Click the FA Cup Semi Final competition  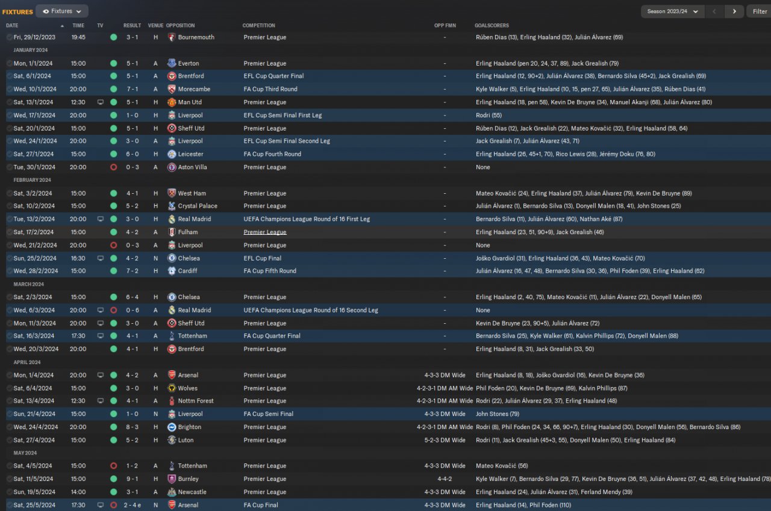point(269,414)
